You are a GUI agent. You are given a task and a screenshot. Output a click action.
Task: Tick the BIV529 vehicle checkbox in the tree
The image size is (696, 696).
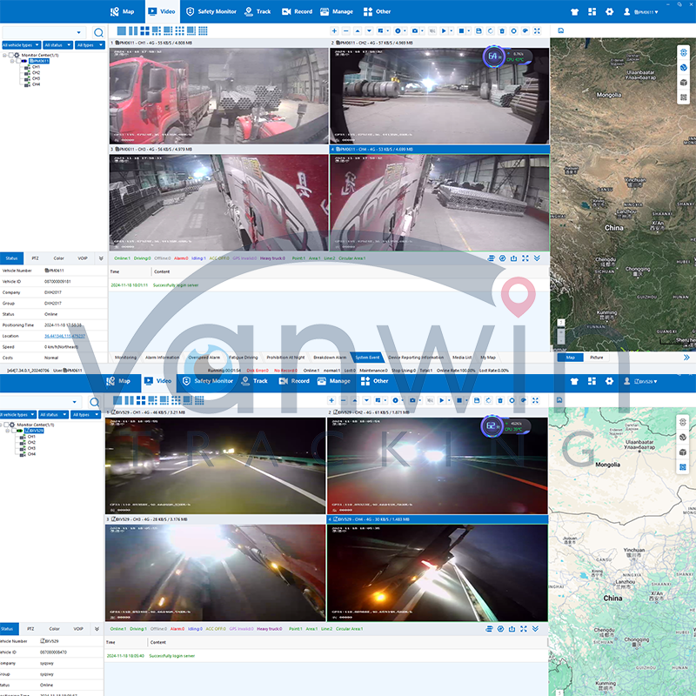point(14,431)
